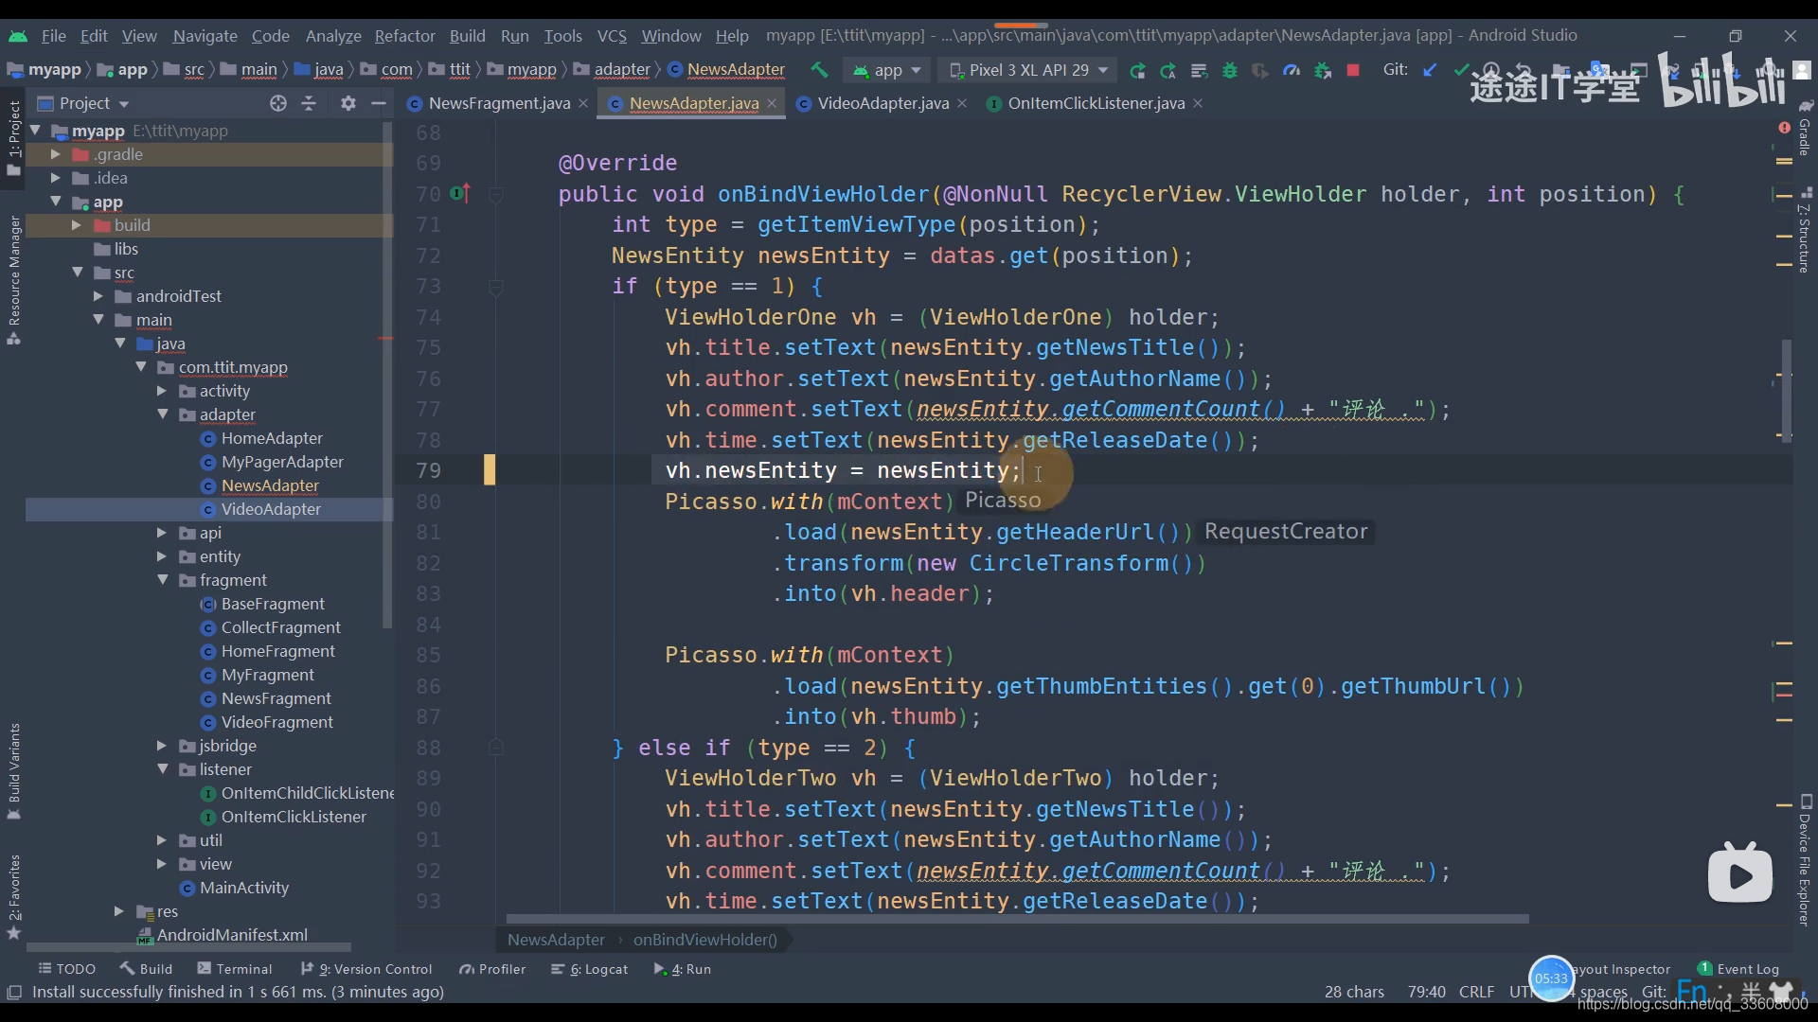Collapse the adapter package
Image resolution: width=1818 pixels, height=1022 pixels.
(x=163, y=414)
